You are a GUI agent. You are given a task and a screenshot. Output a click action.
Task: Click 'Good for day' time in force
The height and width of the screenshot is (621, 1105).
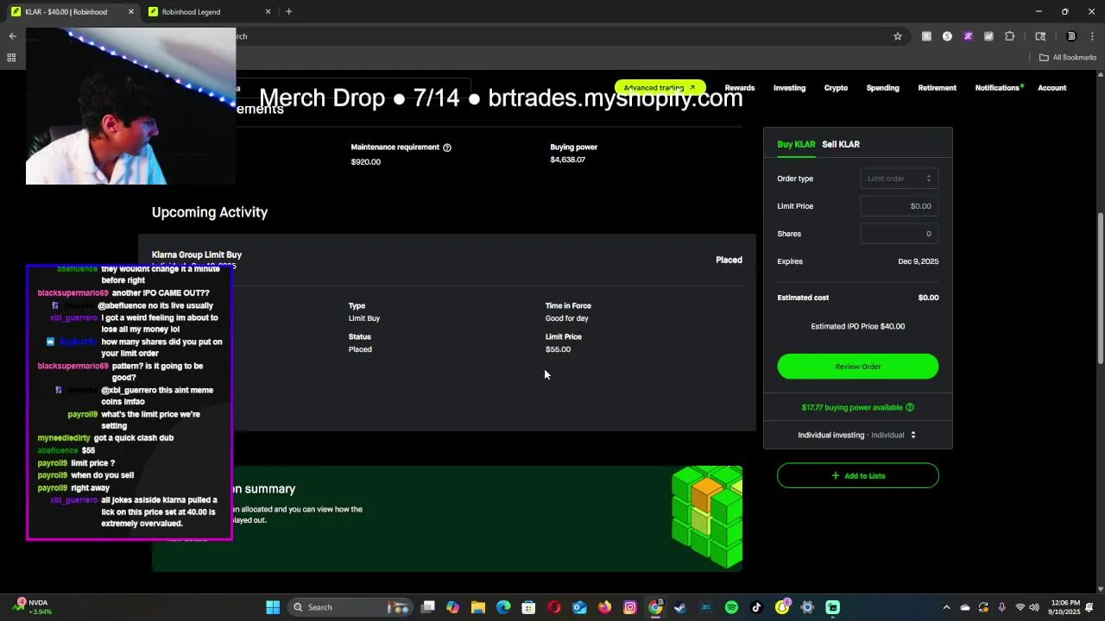pos(566,318)
